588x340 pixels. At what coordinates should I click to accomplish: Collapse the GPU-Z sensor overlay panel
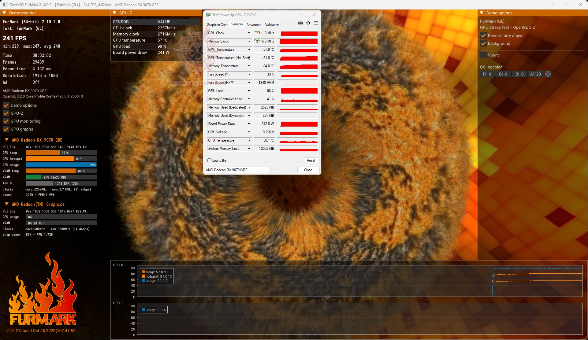click(x=114, y=13)
